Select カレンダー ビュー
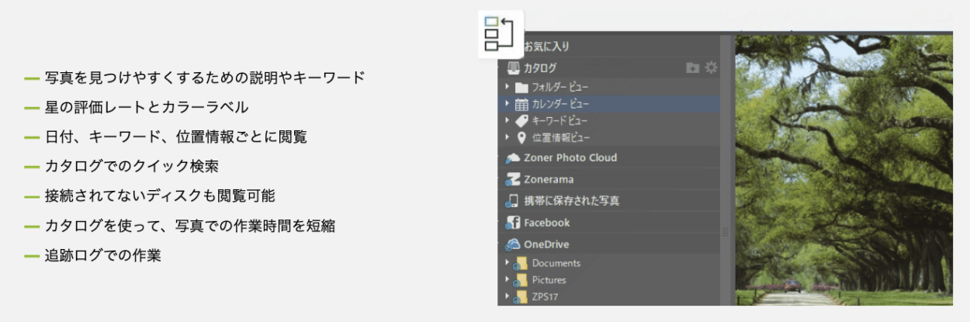This screenshot has width=970, height=322. click(x=559, y=104)
